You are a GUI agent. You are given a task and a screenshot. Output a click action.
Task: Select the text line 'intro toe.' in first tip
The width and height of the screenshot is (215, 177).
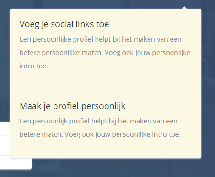pyautogui.click(x=34, y=66)
